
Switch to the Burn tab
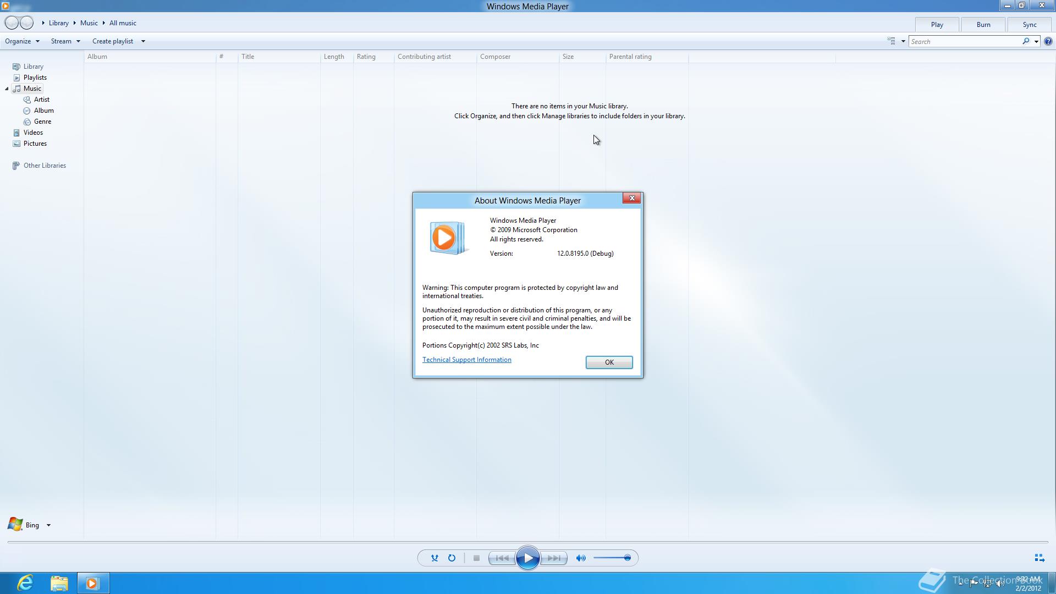point(983,24)
